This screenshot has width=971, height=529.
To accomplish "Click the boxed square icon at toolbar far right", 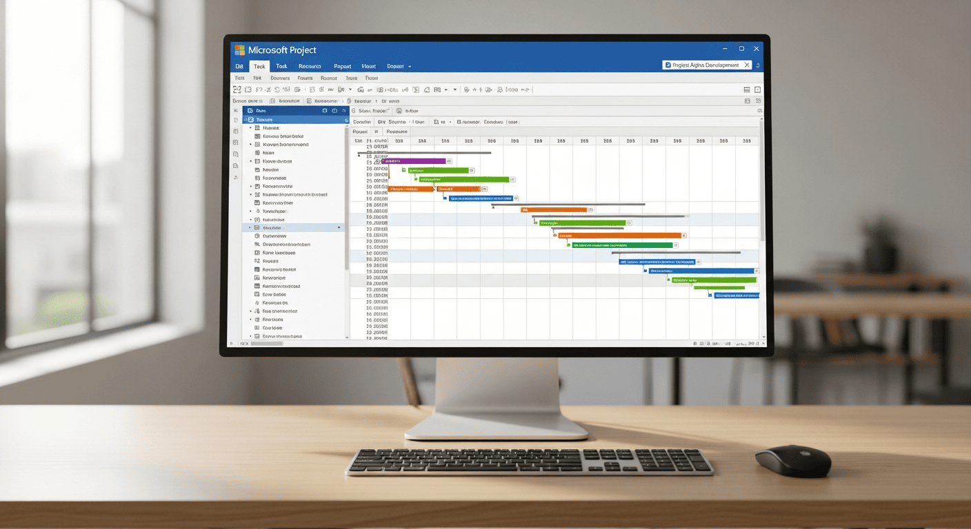I will (758, 90).
